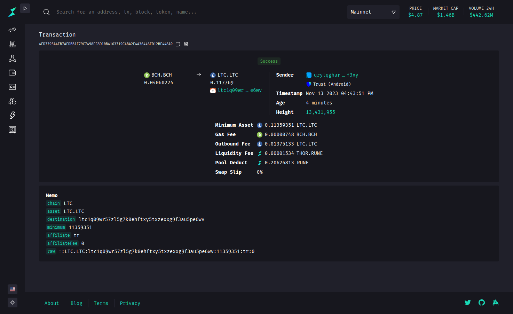The image size is (513, 314).
Task: Open the lightning bolt sidebar icon
Action: (x=12, y=115)
